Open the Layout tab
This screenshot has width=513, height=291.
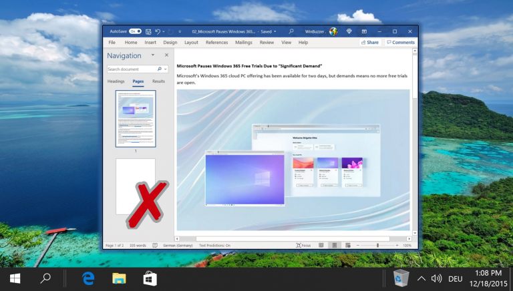[x=191, y=43]
